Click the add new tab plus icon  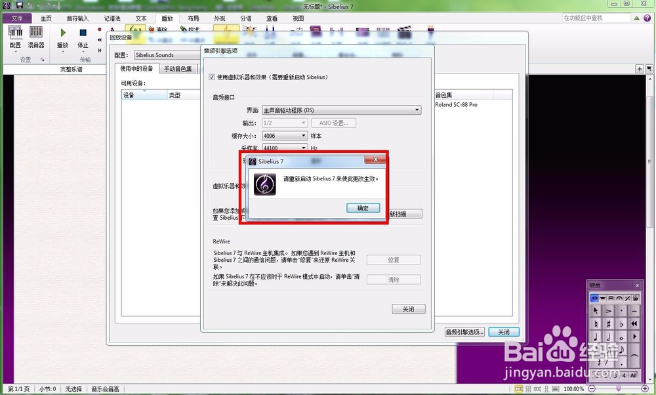[x=639, y=69]
